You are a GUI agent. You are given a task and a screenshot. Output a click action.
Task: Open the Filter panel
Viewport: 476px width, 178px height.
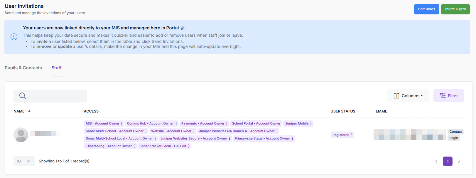(448, 96)
